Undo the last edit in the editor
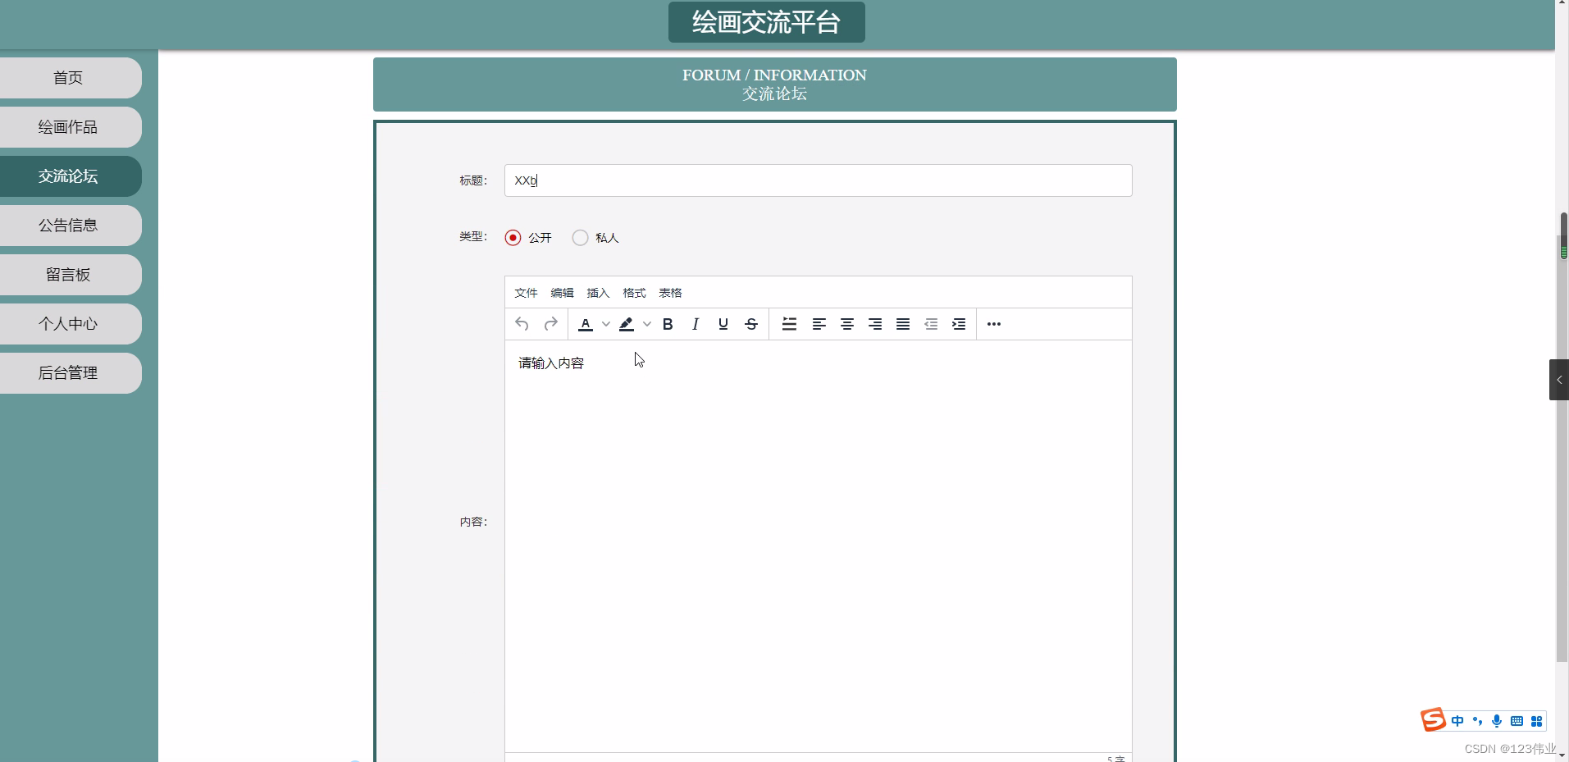The height and width of the screenshot is (762, 1569). [522, 324]
